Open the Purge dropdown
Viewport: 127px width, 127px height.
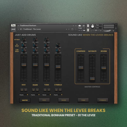[x=81, y=28]
